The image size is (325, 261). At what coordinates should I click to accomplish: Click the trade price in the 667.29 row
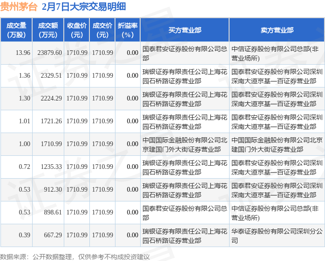pyautogui.click(x=102, y=235)
